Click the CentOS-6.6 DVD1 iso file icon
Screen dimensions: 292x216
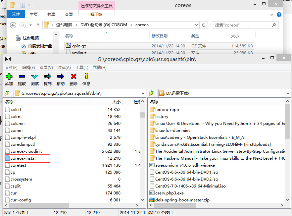click(x=152, y=172)
